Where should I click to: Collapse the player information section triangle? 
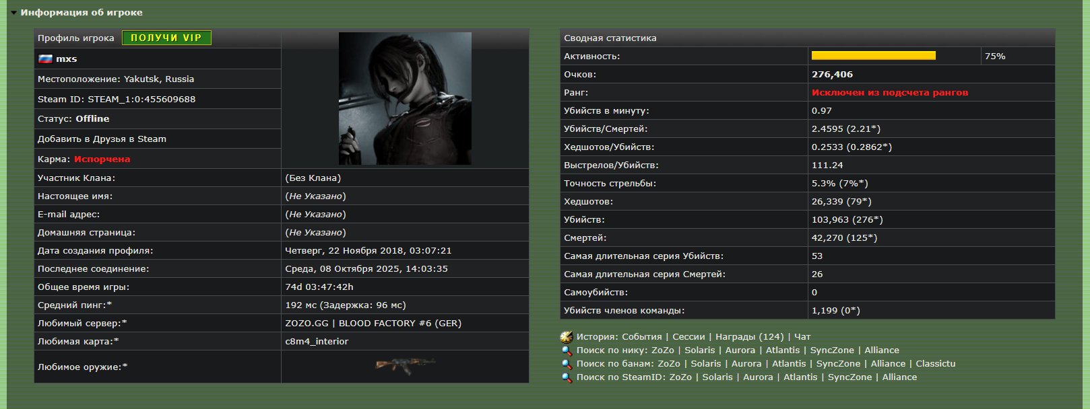13,13
